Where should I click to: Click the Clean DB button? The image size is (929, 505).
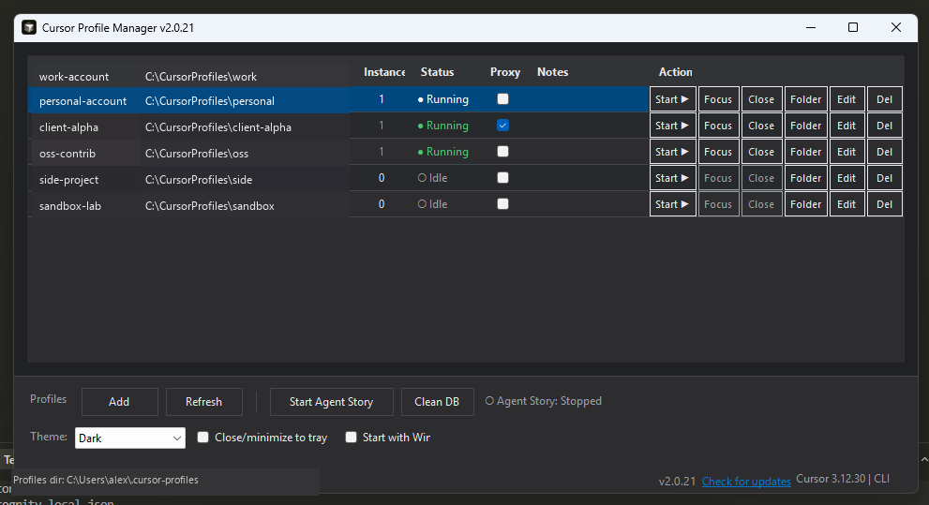[437, 402]
